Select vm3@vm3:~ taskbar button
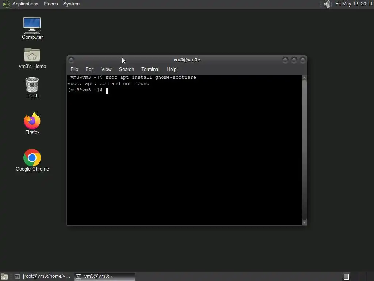The width and height of the screenshot is (374, 281). 104,277
